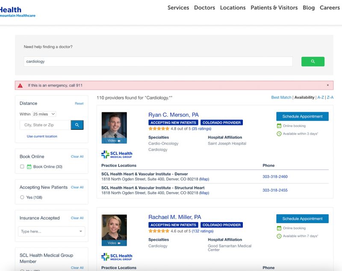Click SCL Health Medical Group logo under Ryan Merson
Viewport: 342px width, 271px height.
[117, 154]
